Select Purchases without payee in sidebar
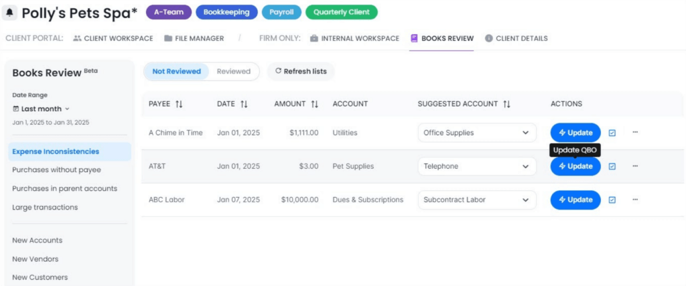The height and width of the screenshot is (286, 686). [56, 170]
